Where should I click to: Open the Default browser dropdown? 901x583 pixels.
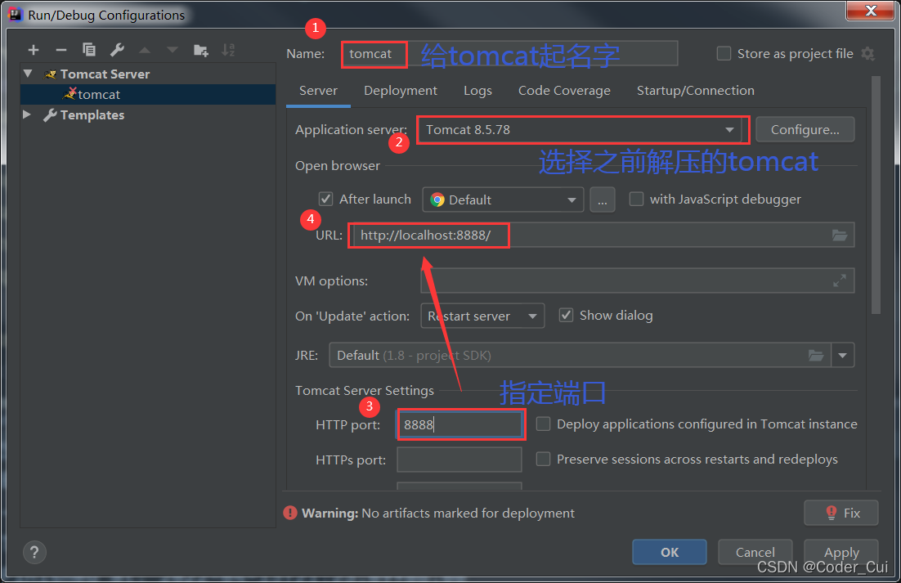(x=503, y=200)
